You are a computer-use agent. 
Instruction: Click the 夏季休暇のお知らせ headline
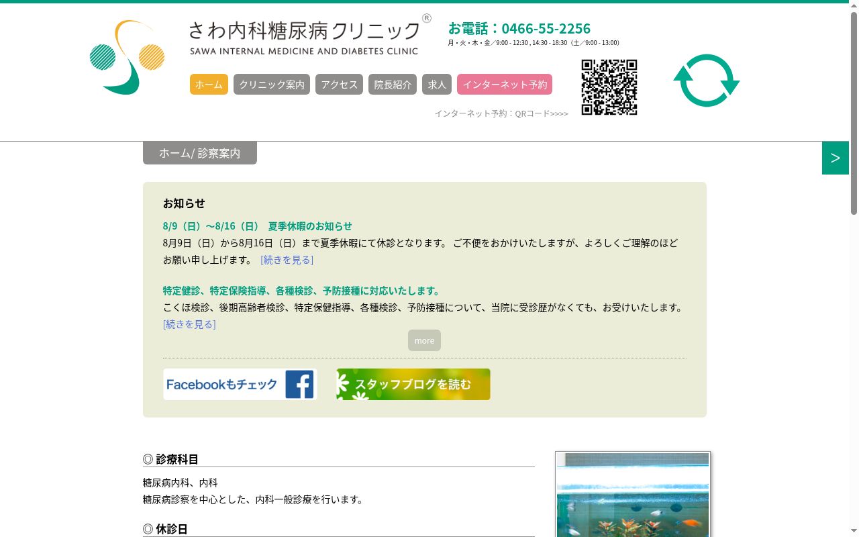pos(258,226)
